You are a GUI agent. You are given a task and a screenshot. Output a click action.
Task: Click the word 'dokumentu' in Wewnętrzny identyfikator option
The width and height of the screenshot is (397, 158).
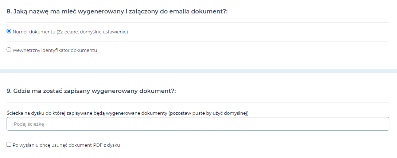click(84, 50)
